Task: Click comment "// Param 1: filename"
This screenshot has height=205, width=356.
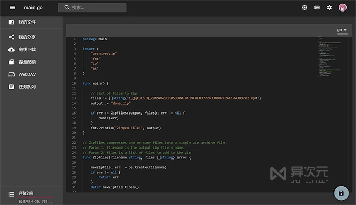Action: (133, 147)
